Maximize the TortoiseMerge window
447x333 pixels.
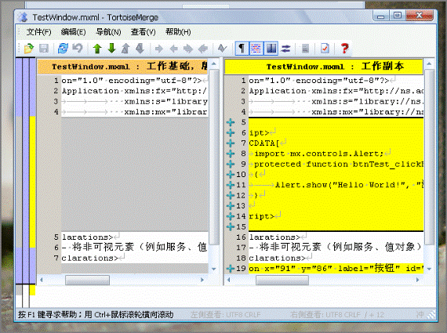point(398,16)
